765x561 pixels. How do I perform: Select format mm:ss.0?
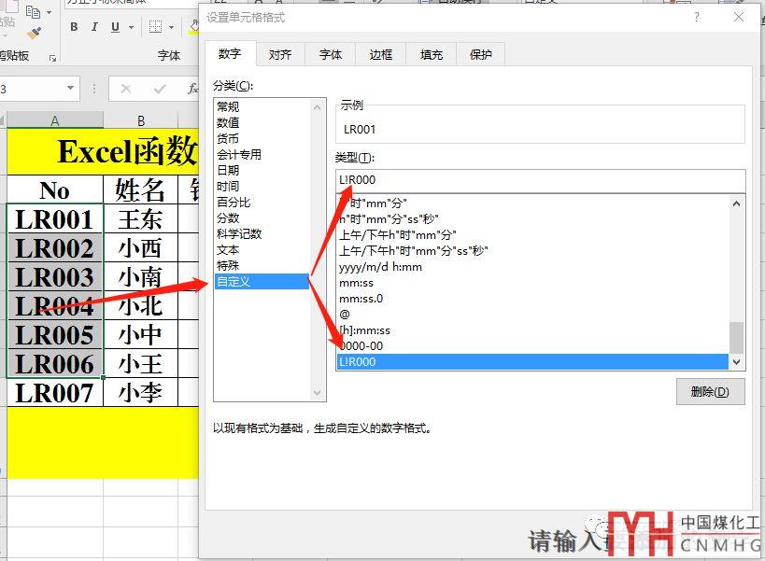pyautogui.click(x=533, y=299)
